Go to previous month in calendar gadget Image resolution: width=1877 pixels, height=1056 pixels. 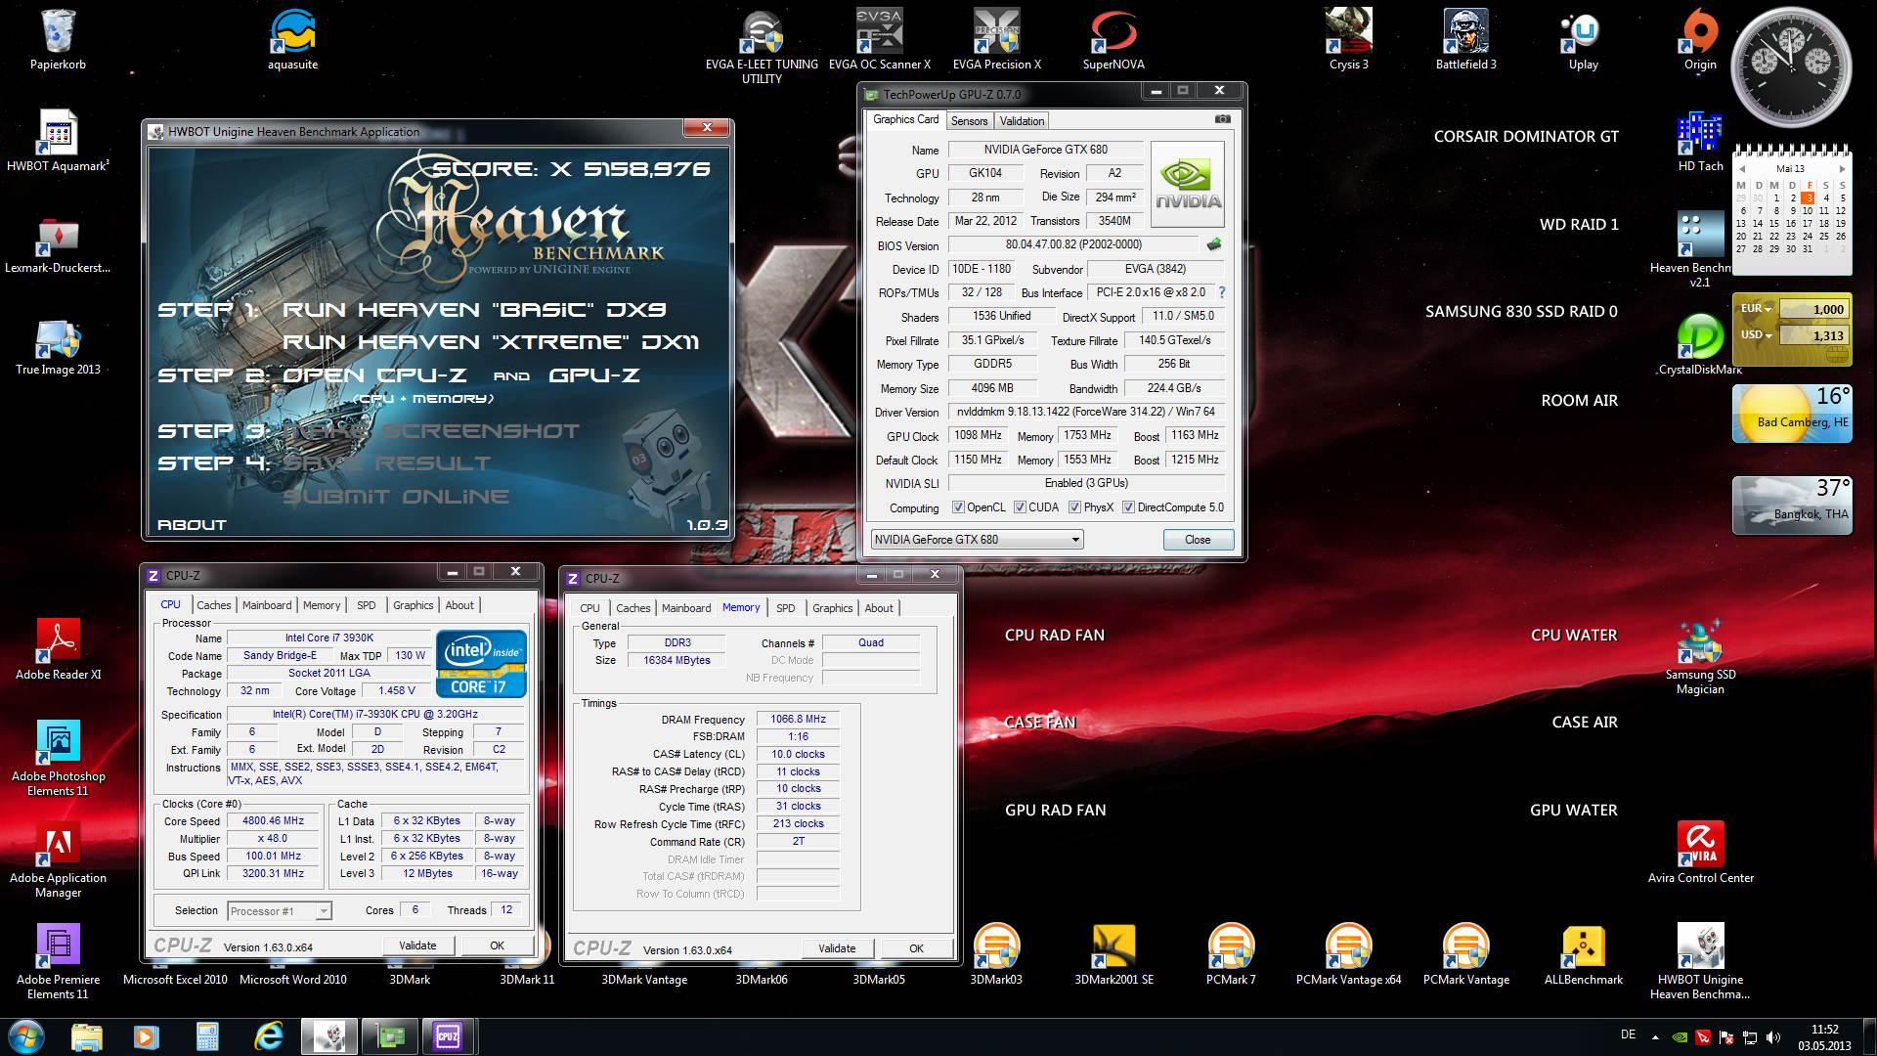coord(1742,169)
